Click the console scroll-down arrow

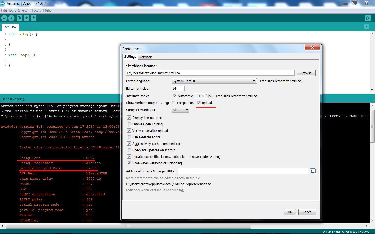(x=372, y=220)
